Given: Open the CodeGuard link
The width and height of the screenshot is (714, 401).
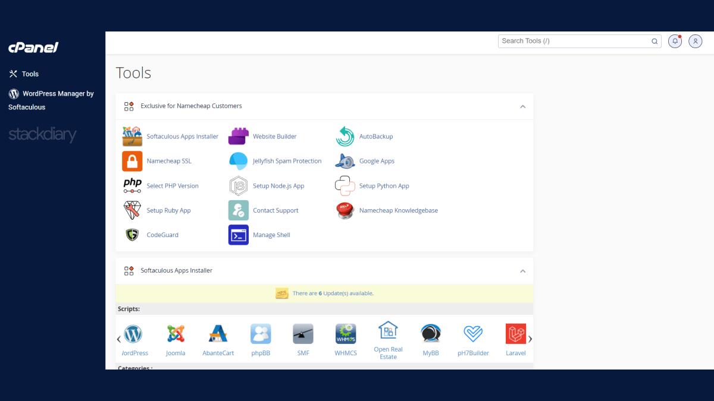Looking at the screenshot, I should (x=162, y=235).
